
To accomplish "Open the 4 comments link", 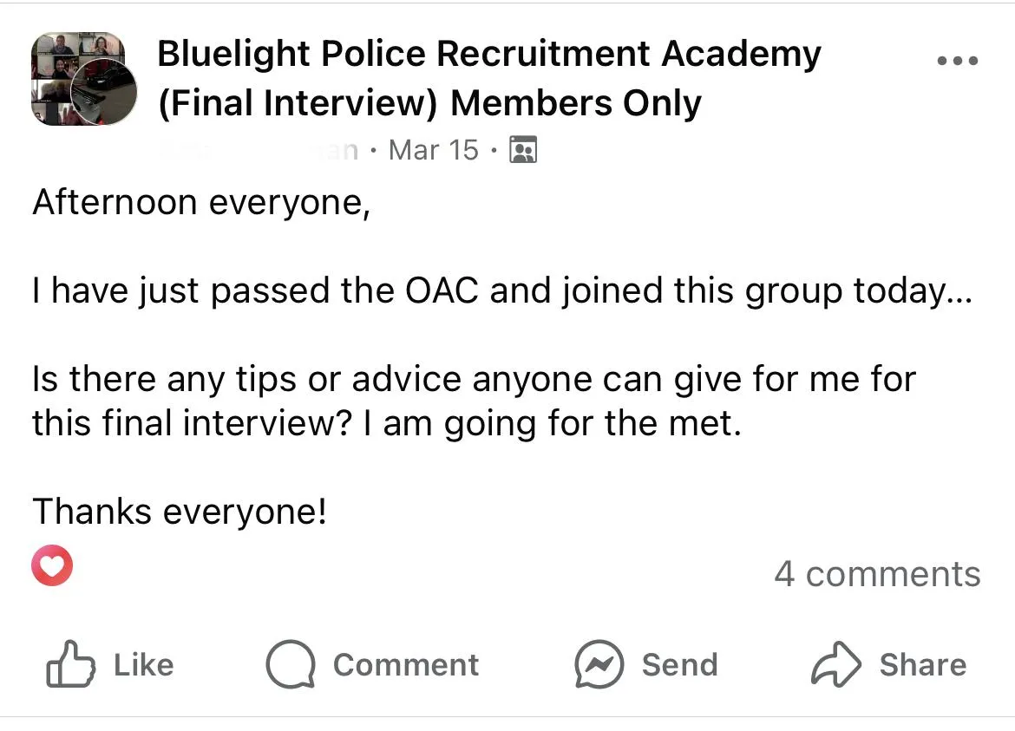I will (x=877, y=574).
